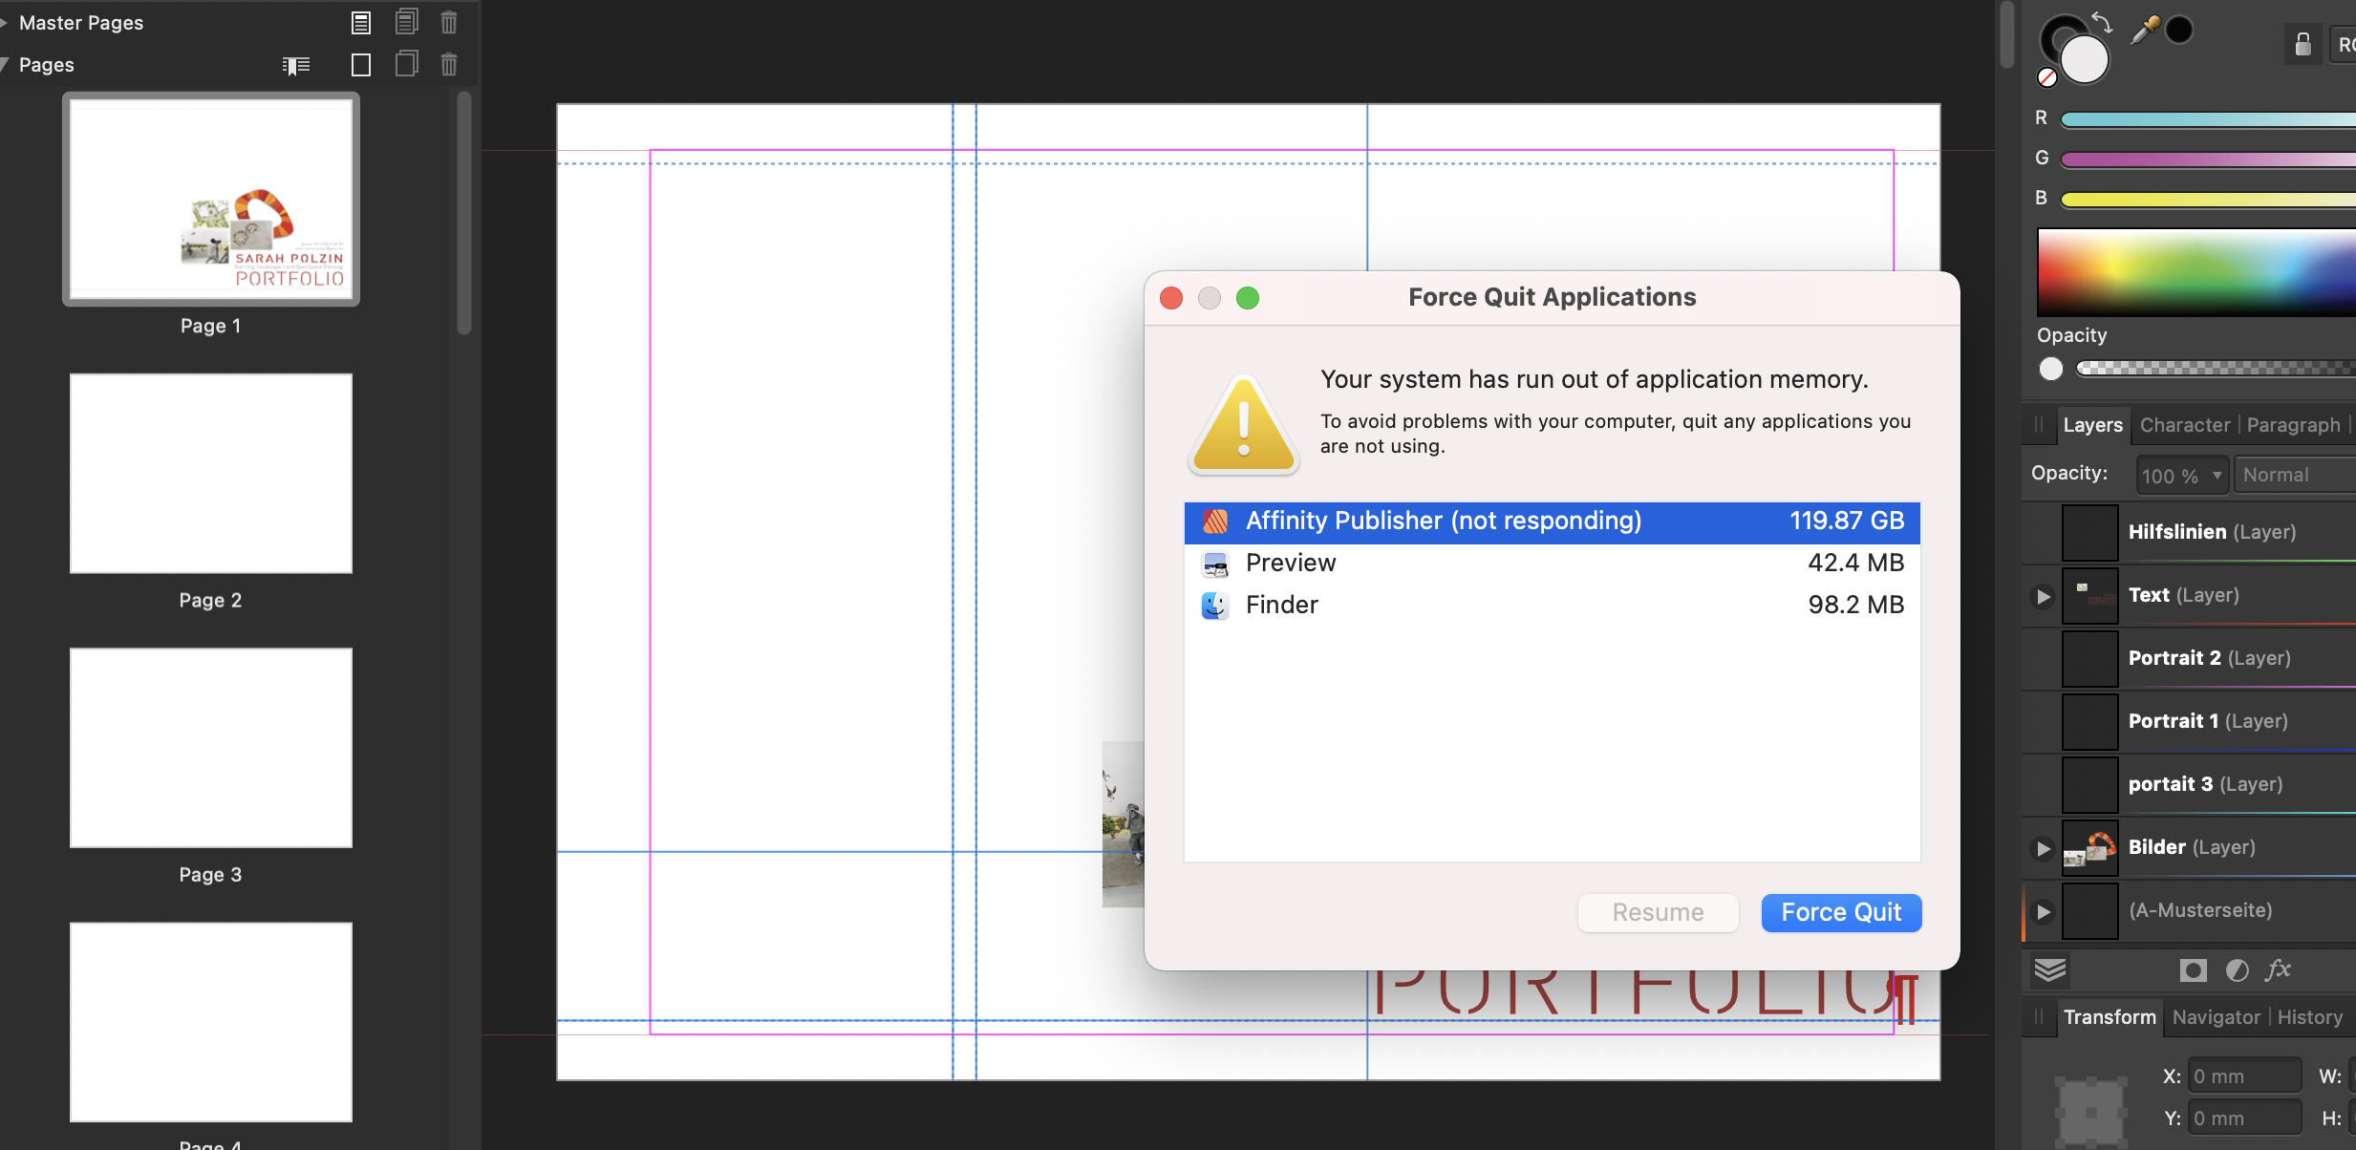Open the RGB color model dropdown
Screen dimensions: 2356x1150
pyautogui.click(x=2344, y=44)
